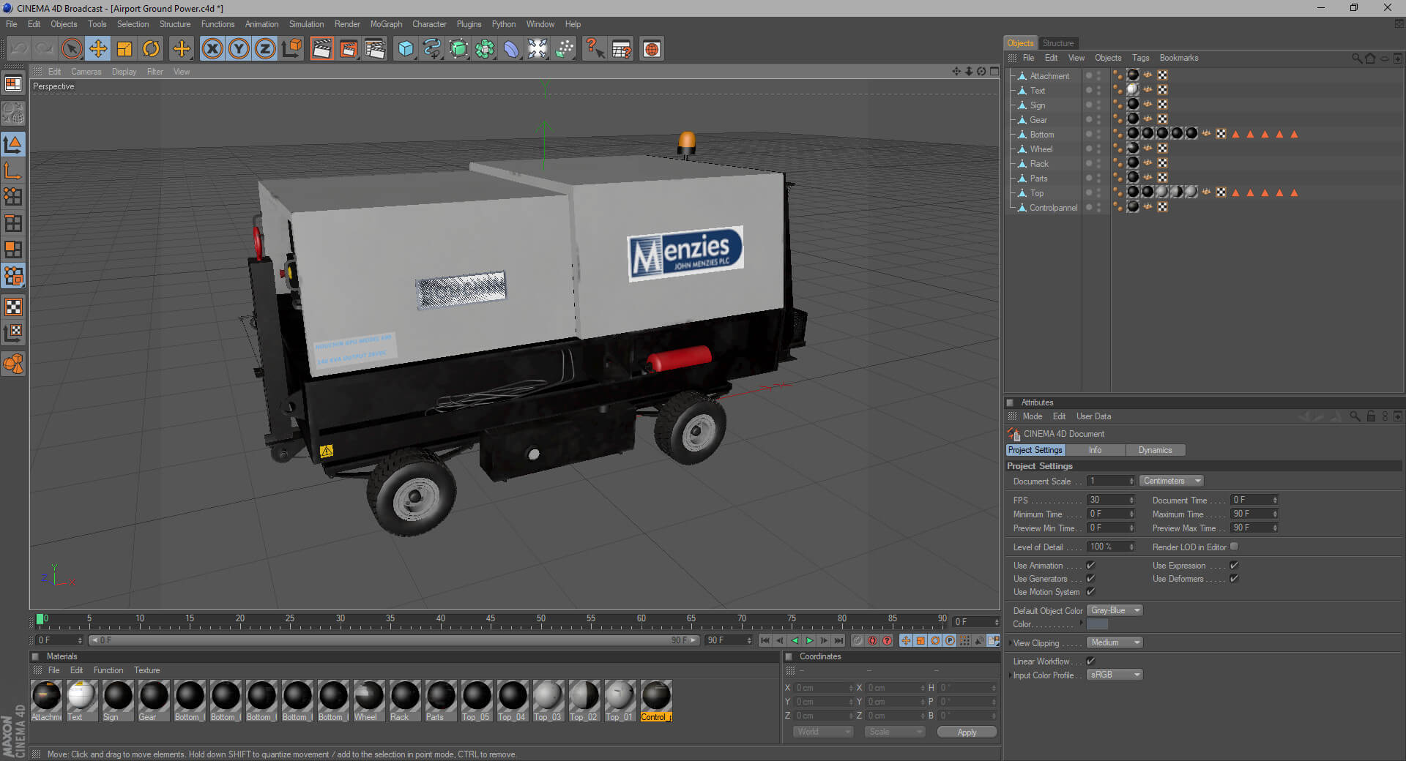Click the project Color swatch
Image resolution: width=1406 pixels, height=761 pixels.
(1097, 624)
